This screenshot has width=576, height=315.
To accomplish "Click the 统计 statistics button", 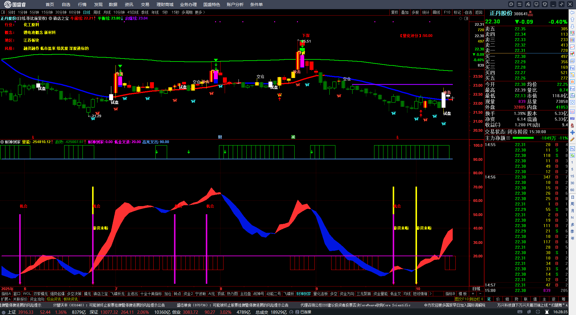I will tap(426, 12).
